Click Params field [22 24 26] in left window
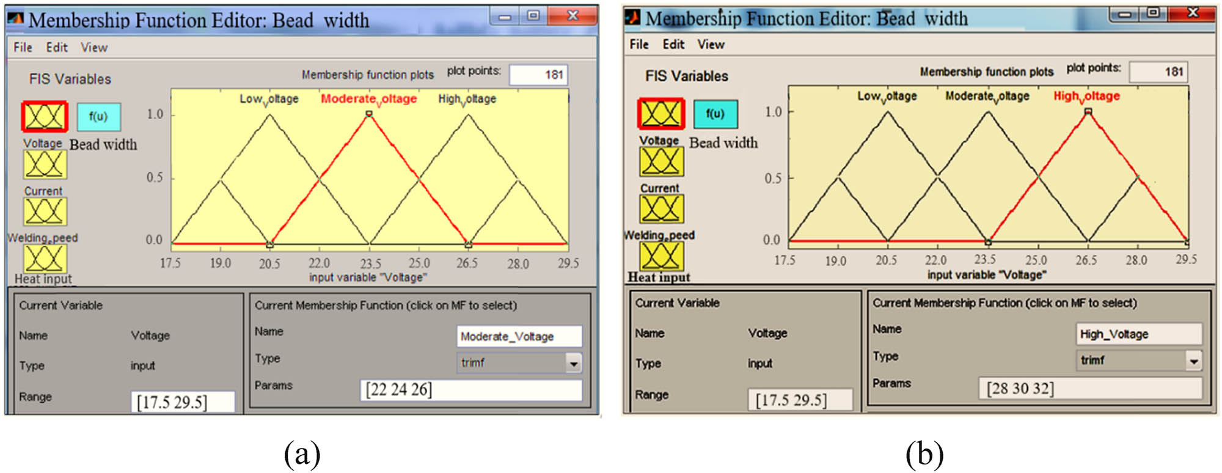This screenshot has width=1222, height=473. pyautogui.click(x=471, y=390)
